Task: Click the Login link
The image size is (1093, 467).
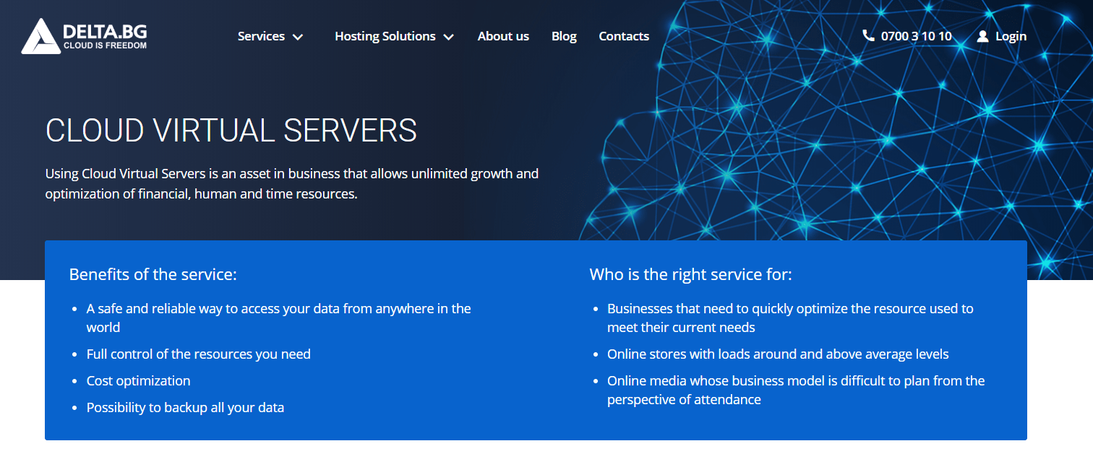Action: pos(1011,36)
